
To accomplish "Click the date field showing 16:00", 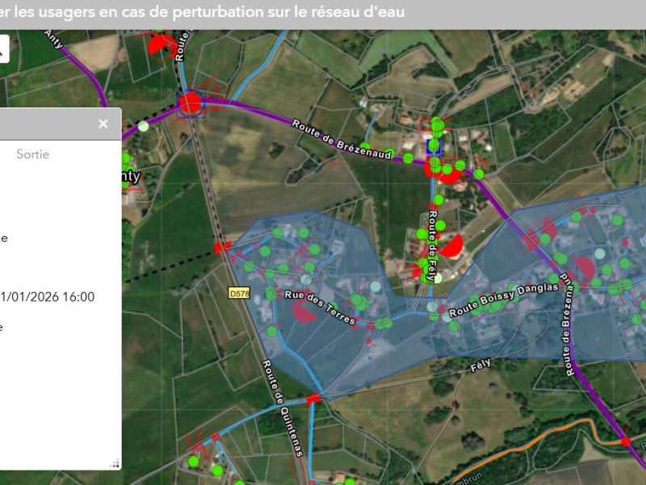I will (48, 297).
